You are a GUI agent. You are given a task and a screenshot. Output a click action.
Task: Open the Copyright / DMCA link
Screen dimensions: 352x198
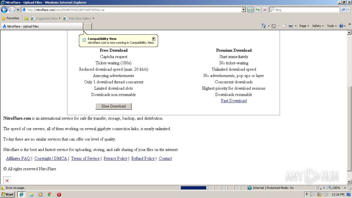(51, 158)
